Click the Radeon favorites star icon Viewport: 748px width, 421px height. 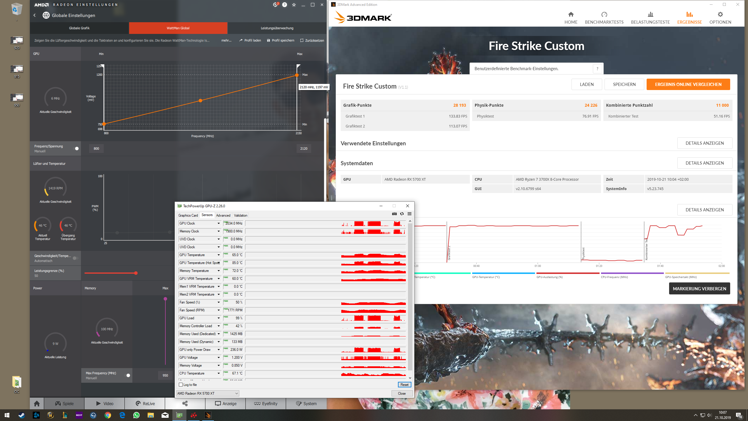(294, 5)
